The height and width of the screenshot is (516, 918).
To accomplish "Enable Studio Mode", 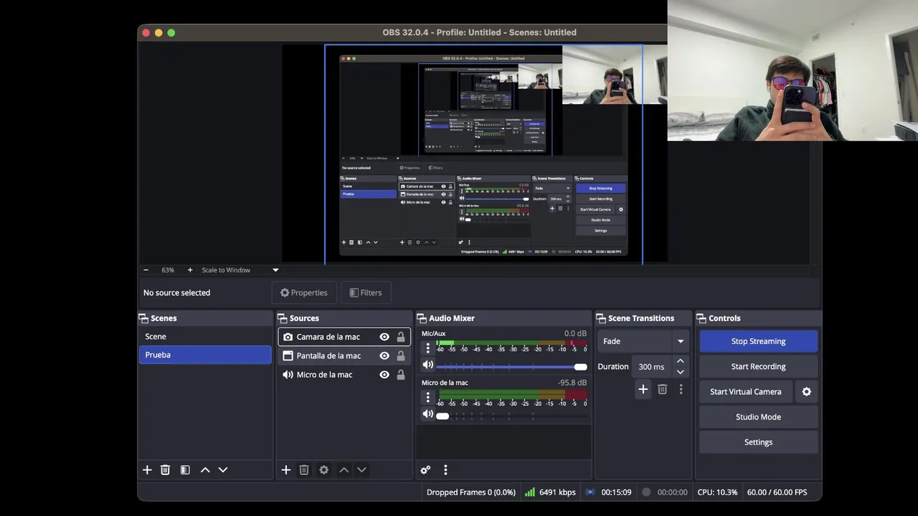I will coord(758,417).
